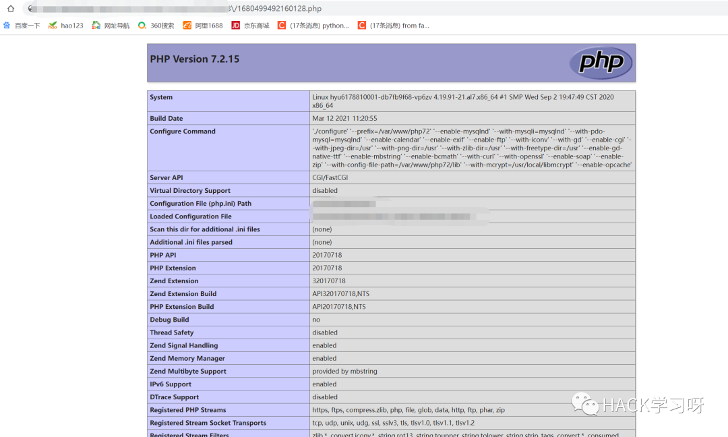Click the Registered PHP Streams label
The height and width of the screenshot is (437, 728).
pos(188,410)
